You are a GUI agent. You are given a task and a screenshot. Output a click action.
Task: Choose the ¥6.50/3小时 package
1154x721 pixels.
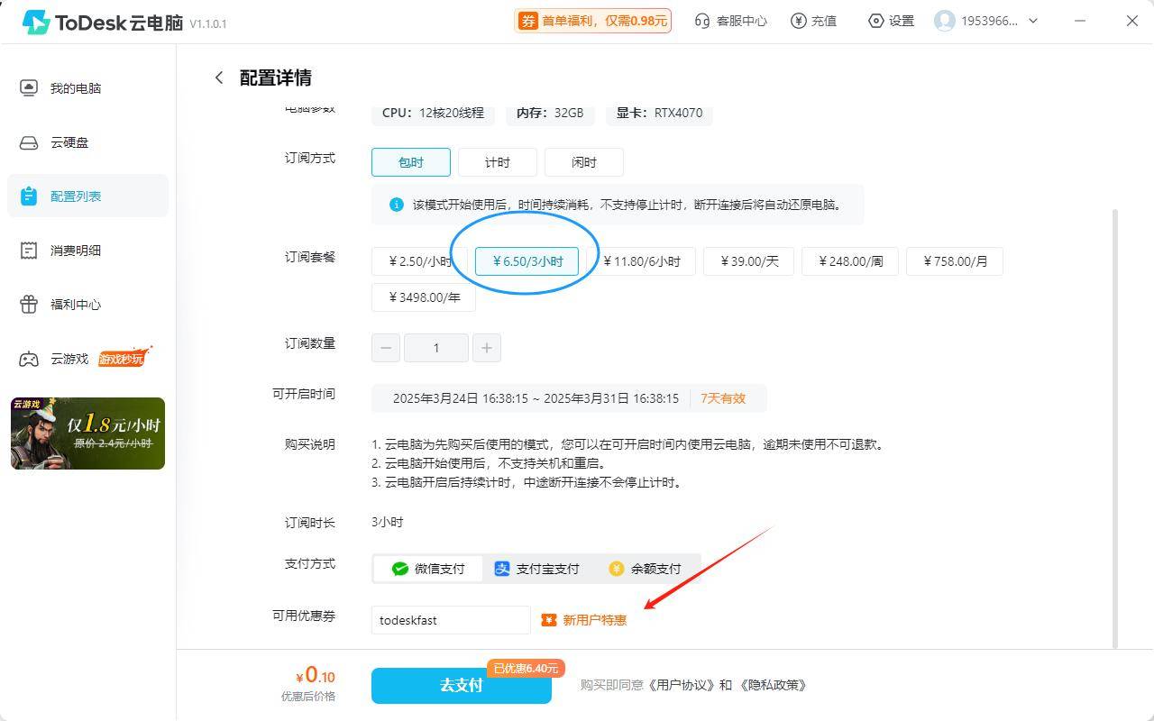[527, 261]
